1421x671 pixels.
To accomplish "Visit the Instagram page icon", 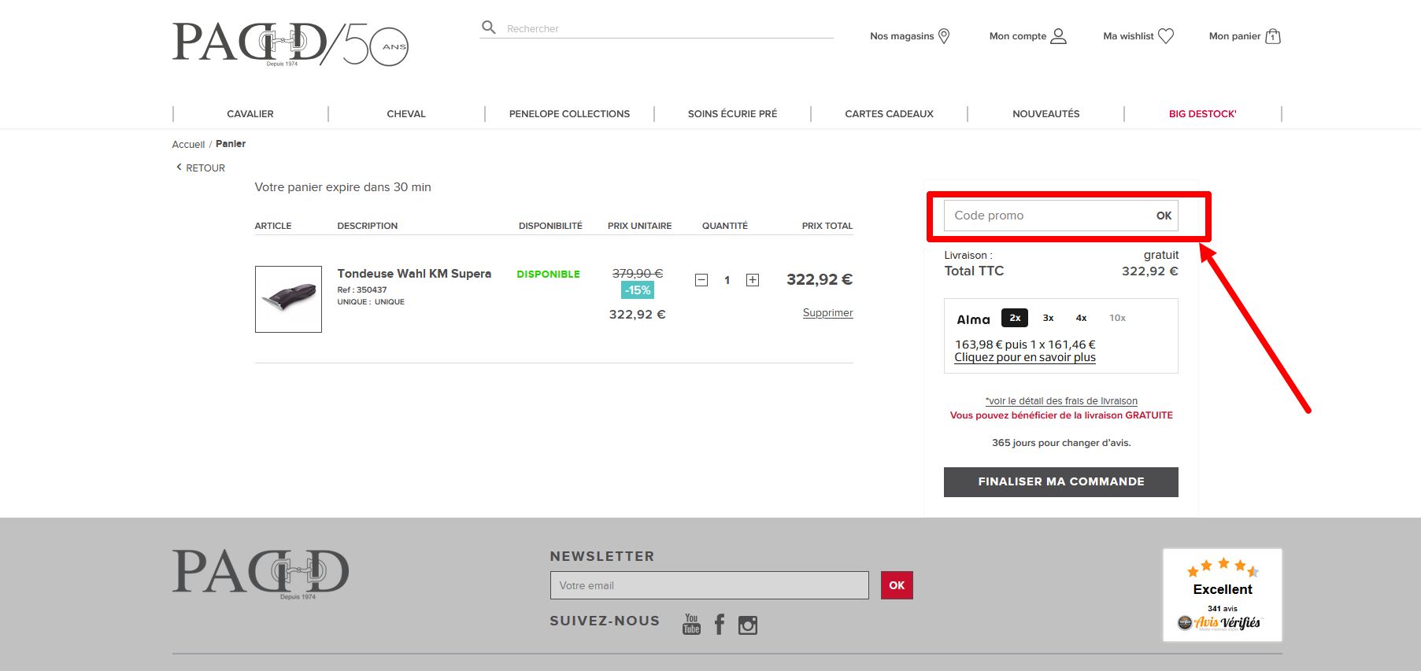I will coord(748,625).
